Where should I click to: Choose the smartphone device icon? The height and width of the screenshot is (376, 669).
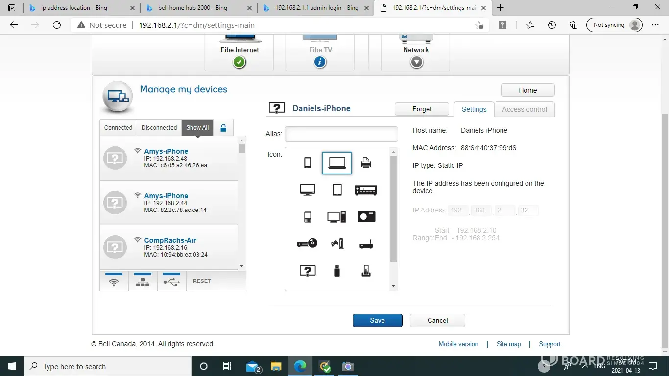tap(308, 163)
